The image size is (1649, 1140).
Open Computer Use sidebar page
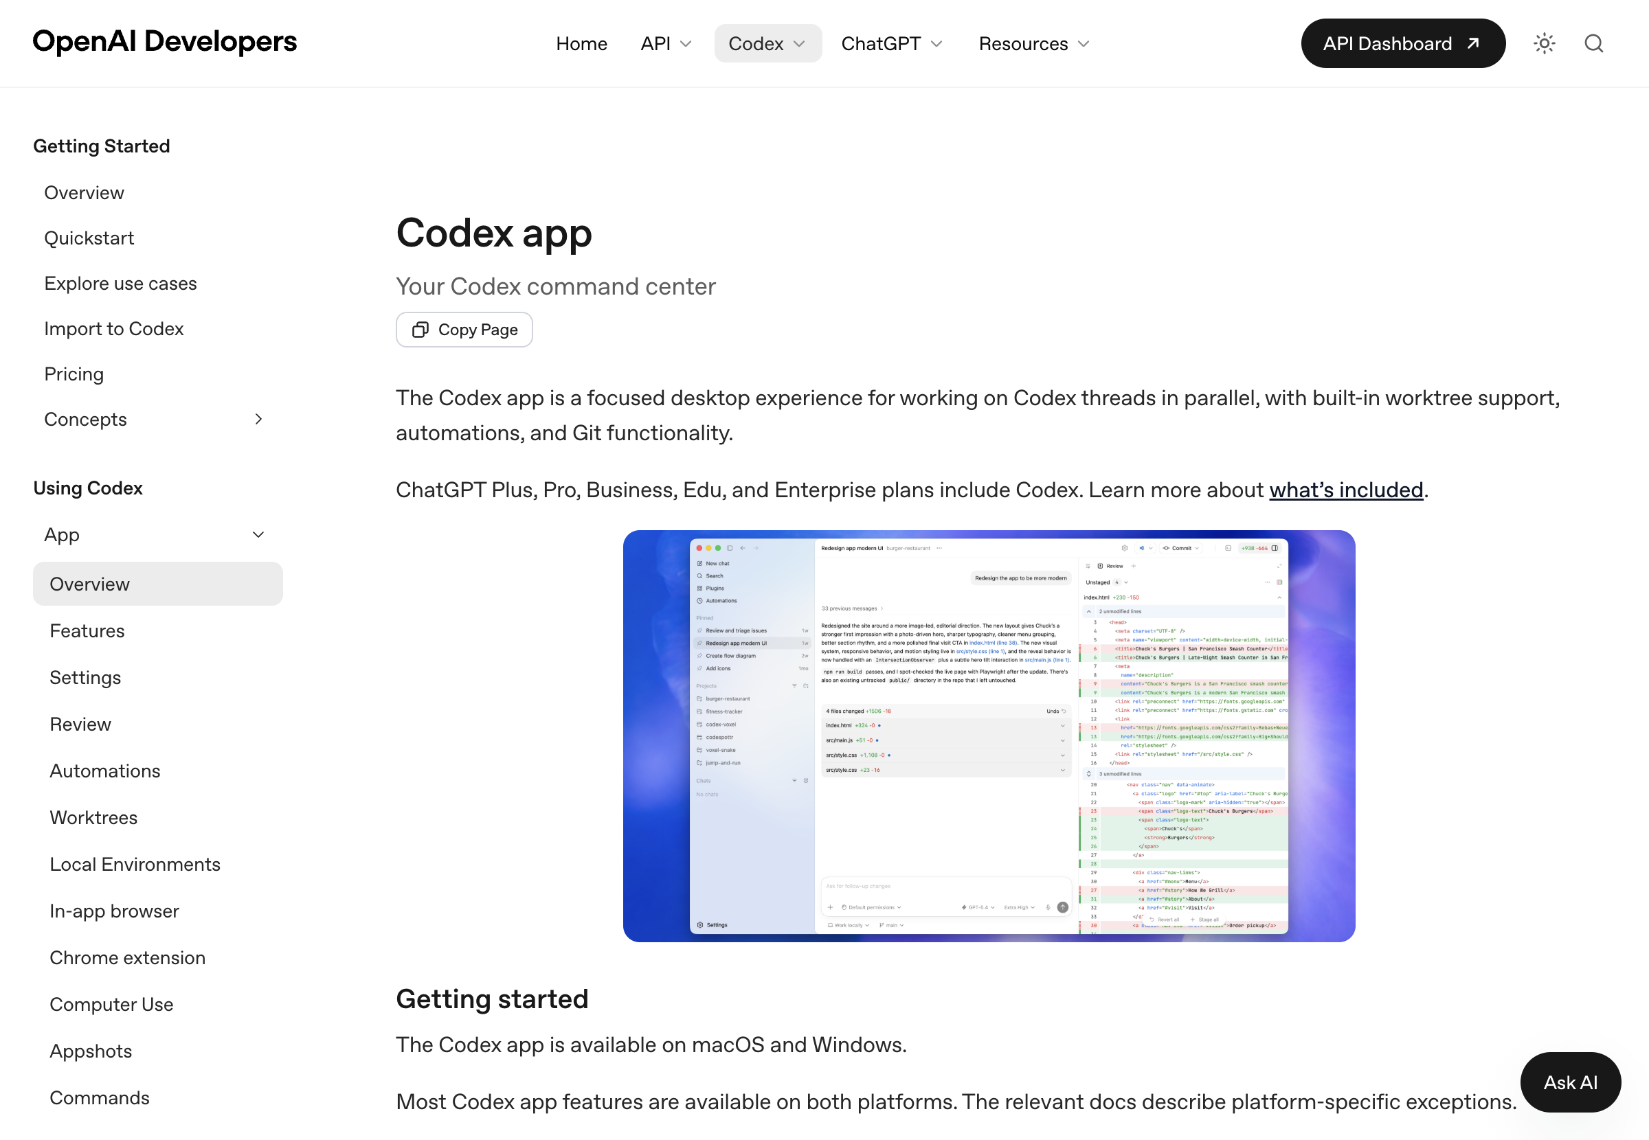(111, 1005)
